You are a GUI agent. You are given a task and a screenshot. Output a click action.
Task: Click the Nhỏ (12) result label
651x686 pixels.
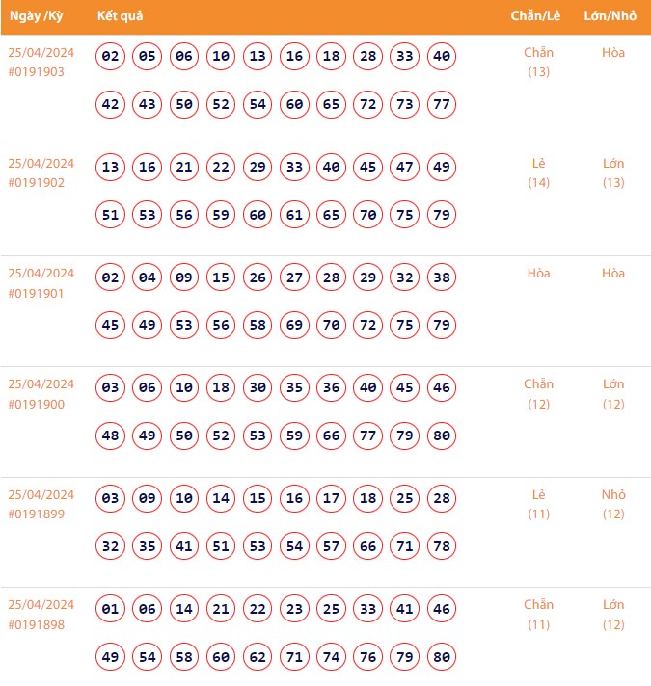coord(613,504)
